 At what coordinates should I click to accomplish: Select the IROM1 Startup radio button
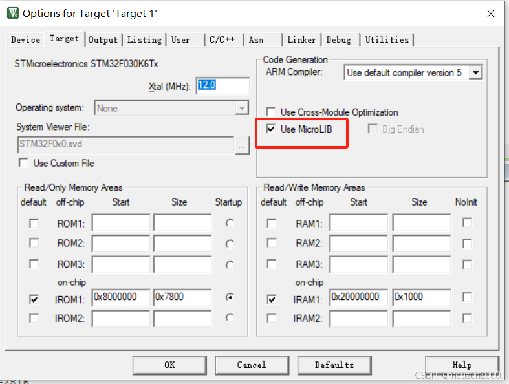click(x=230, y=297)
